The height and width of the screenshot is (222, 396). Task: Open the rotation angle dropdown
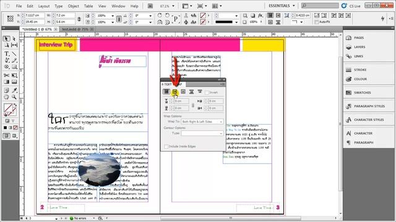tap(151, 15)
